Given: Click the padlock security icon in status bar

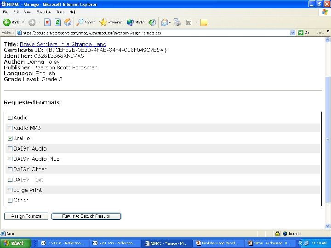Looking at the screenshot, I should coord(277,233).
